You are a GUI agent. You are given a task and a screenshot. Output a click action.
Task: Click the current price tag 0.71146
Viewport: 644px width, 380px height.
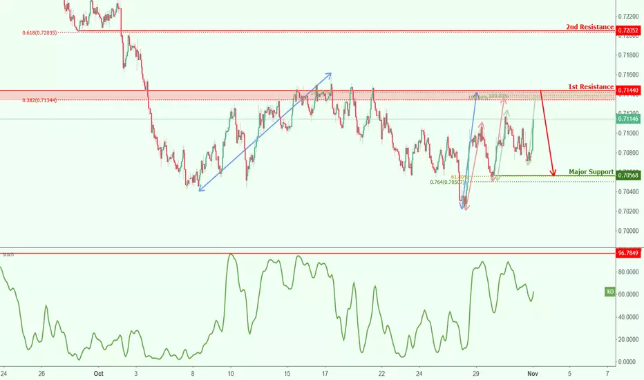click(x=628, y=119)
